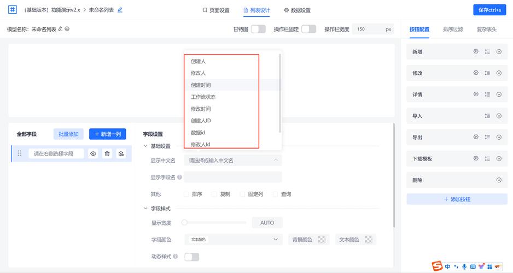This screenshot has height=273, width=513.
Task: Click the 显示宽度 slider handle
Action: 184,222
